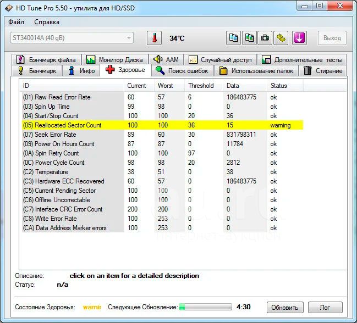The image size is (357, 323).
Task: Select the (07) Seek Error Rate row
Action: (163, 135)
